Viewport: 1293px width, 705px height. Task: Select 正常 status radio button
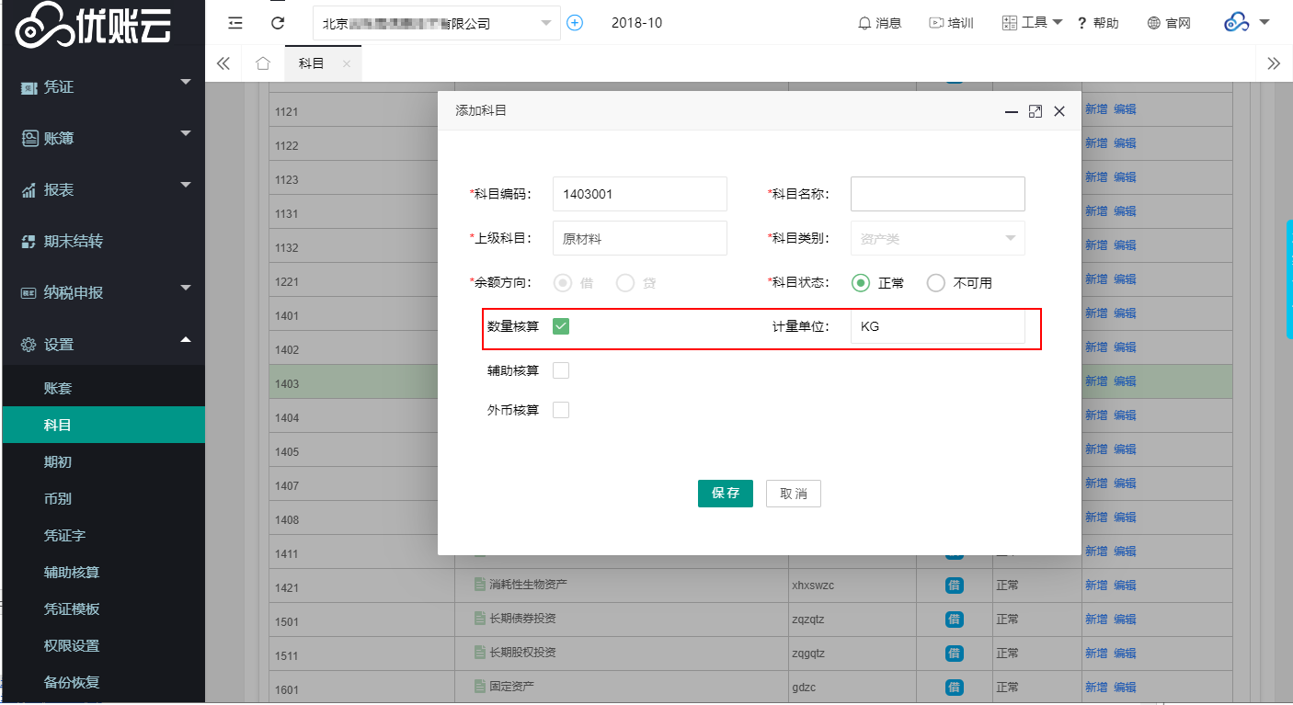point(861,283)
